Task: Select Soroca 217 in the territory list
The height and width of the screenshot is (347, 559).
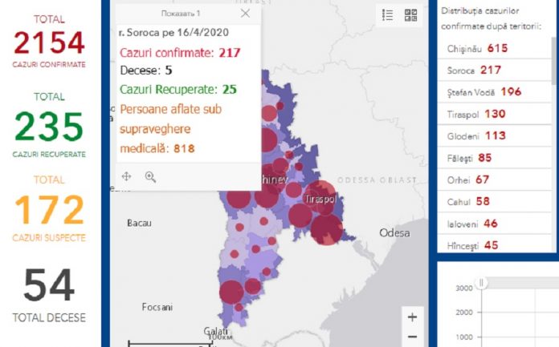Action: pyautogui.click(x=474, y=70)
